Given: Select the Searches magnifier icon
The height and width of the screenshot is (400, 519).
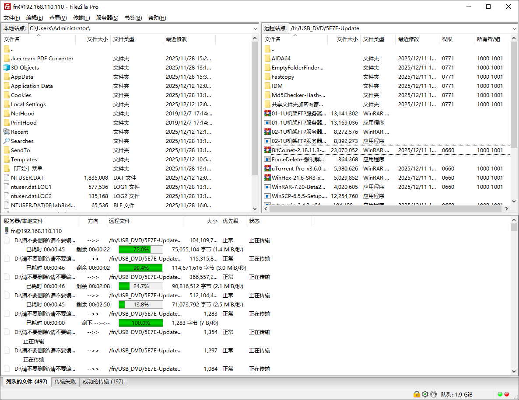Looking at the screenshot, I should (7, 141).
